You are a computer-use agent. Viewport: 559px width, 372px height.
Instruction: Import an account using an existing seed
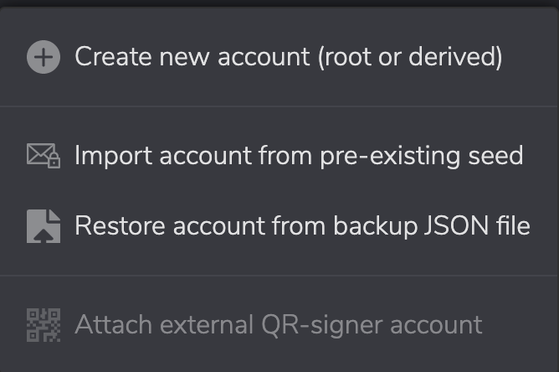coord(279,156)
